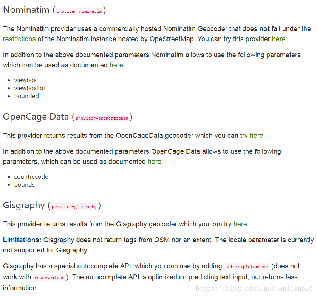Click the "viewbox" list item

(25, 80)
